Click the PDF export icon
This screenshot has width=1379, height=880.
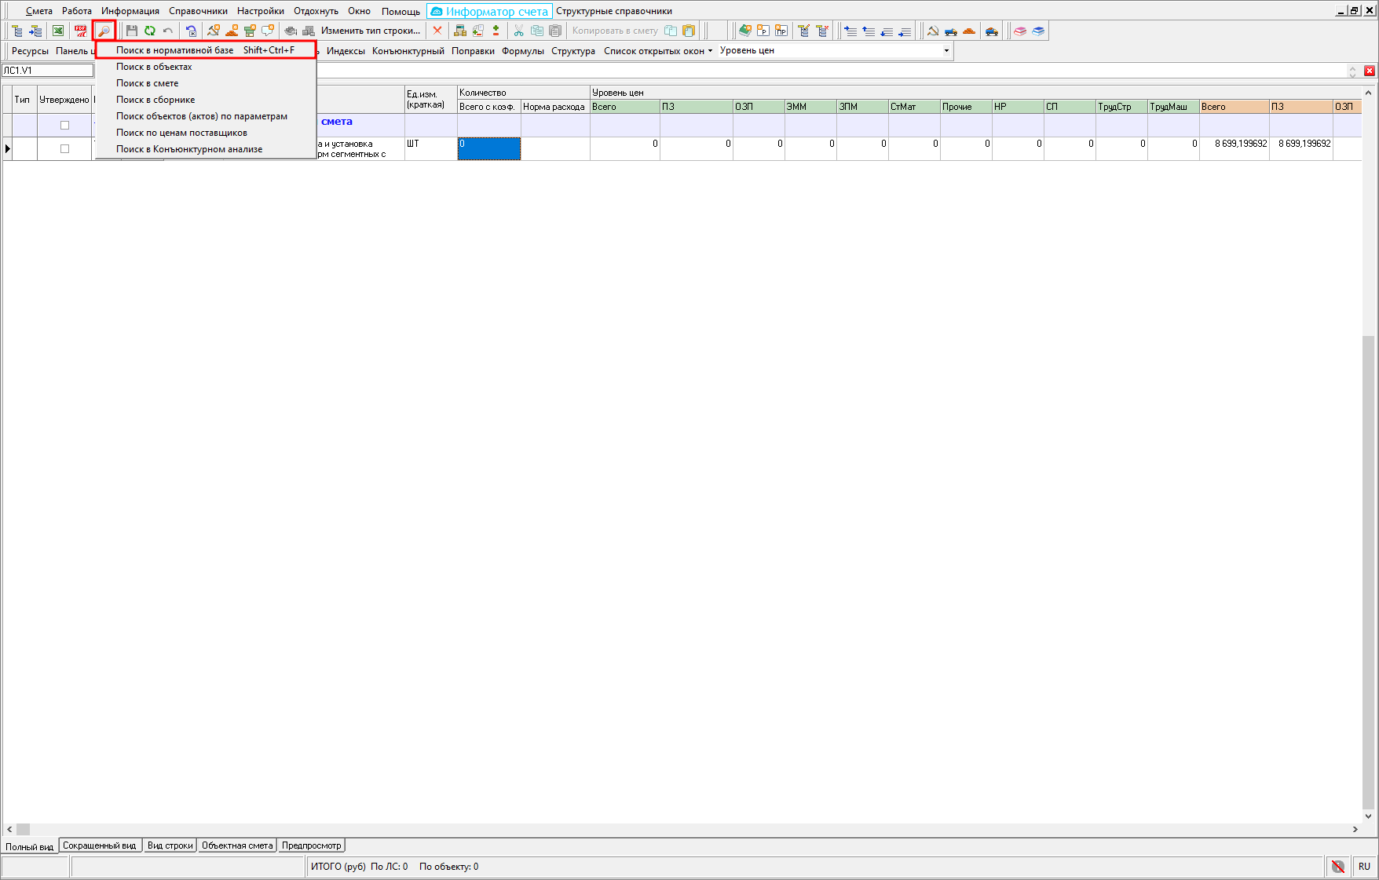tap(81, 31)
